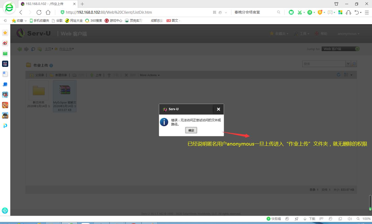Expand the undo closed tab dropdown
This screenshot has width=372, height=224.
point(361,12)
